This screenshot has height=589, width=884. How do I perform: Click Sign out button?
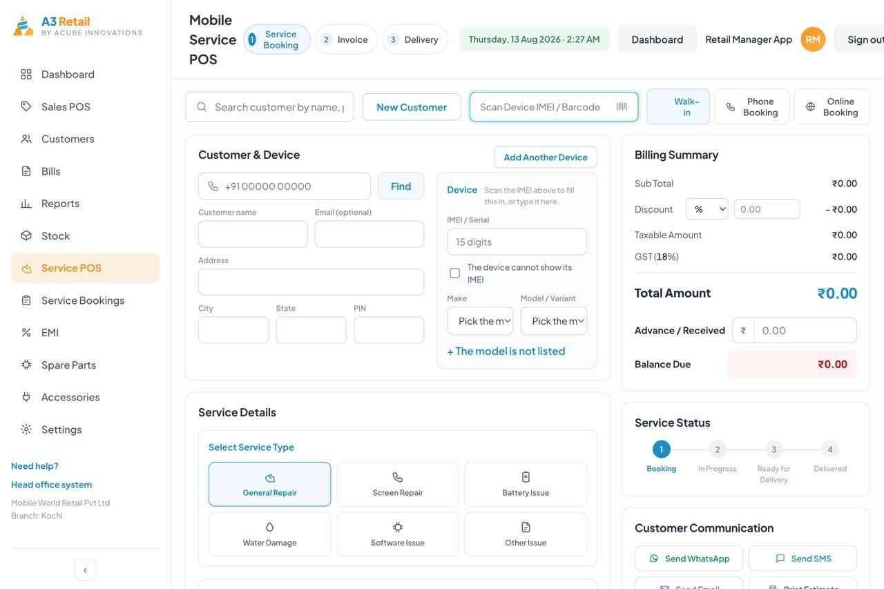pos(859,39)
